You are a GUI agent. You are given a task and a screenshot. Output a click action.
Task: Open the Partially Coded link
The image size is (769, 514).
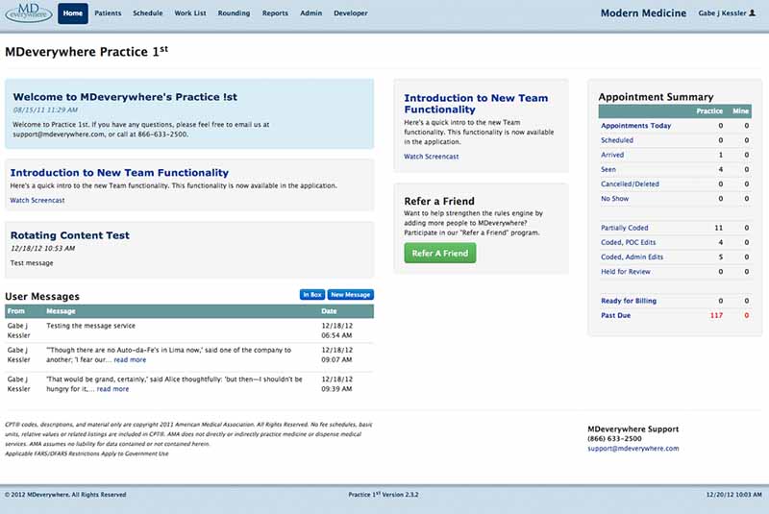624,228
